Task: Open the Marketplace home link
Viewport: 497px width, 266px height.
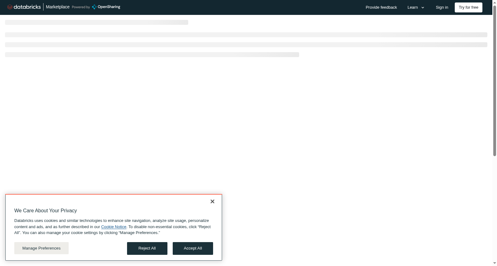Action: point(58,7)
